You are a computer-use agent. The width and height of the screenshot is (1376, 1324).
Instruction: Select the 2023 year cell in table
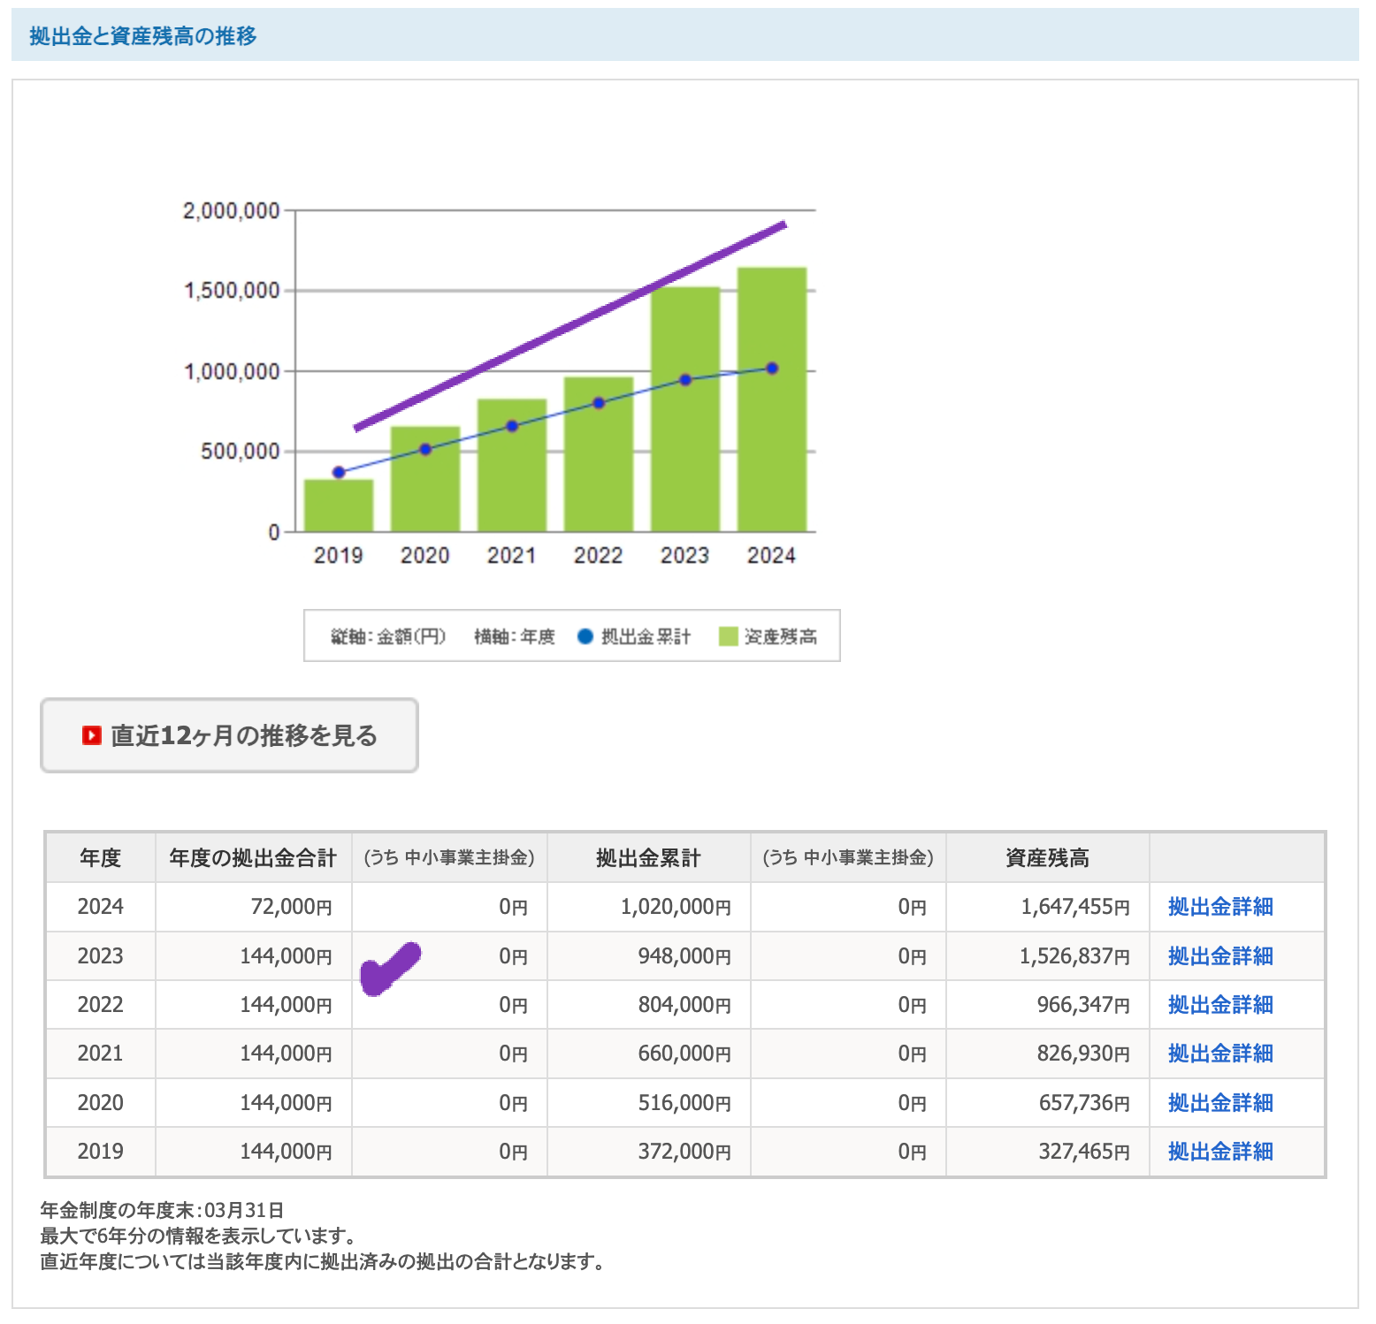pos(100,956)
